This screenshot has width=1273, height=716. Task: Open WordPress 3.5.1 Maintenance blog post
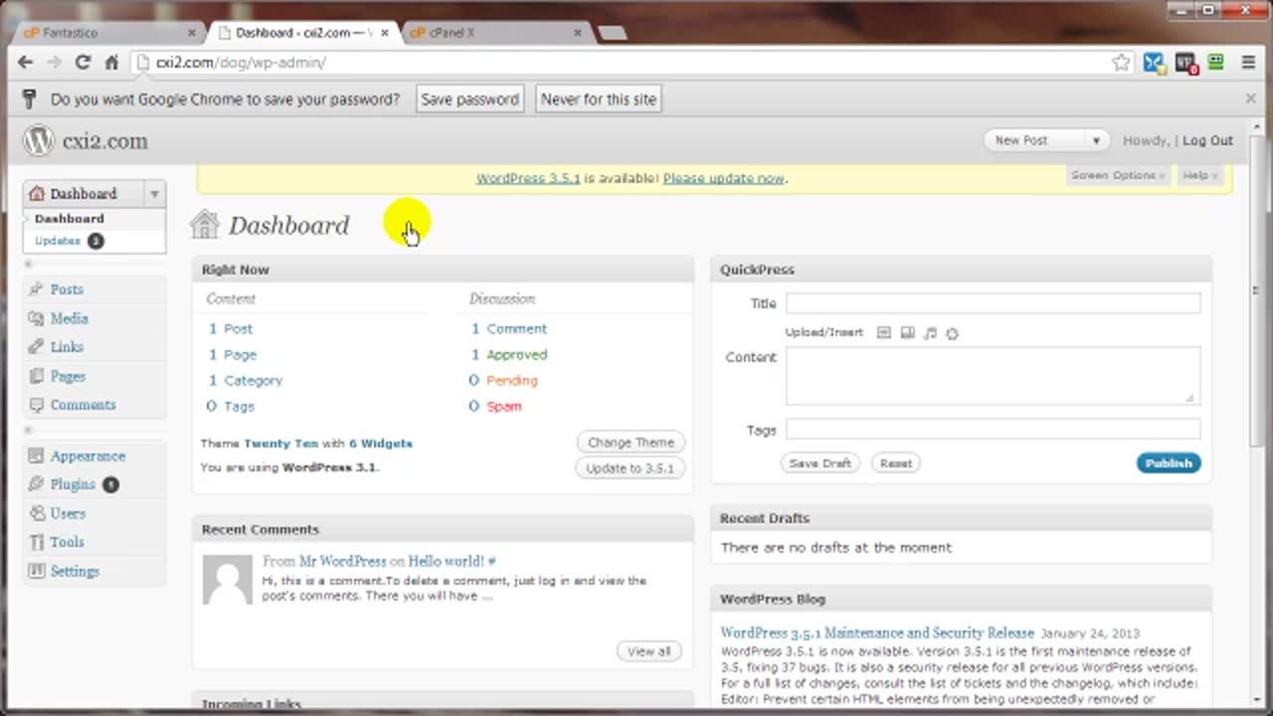[x=877, y=632]
